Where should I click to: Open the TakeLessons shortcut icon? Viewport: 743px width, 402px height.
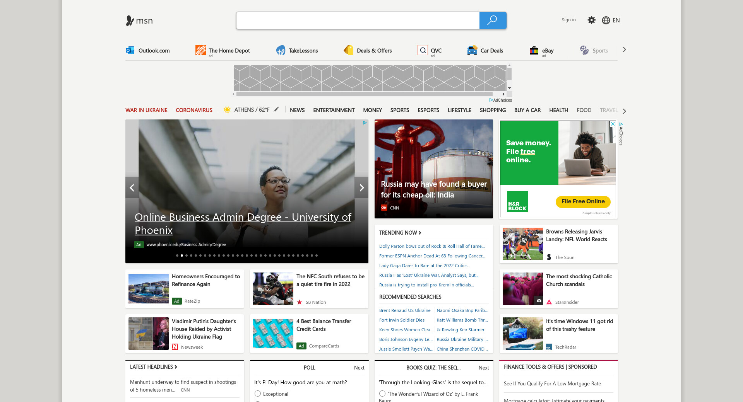pyautogui.click(x=281, y=50)
